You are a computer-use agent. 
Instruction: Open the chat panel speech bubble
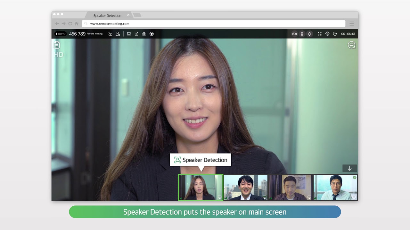[x=352, y=45]
